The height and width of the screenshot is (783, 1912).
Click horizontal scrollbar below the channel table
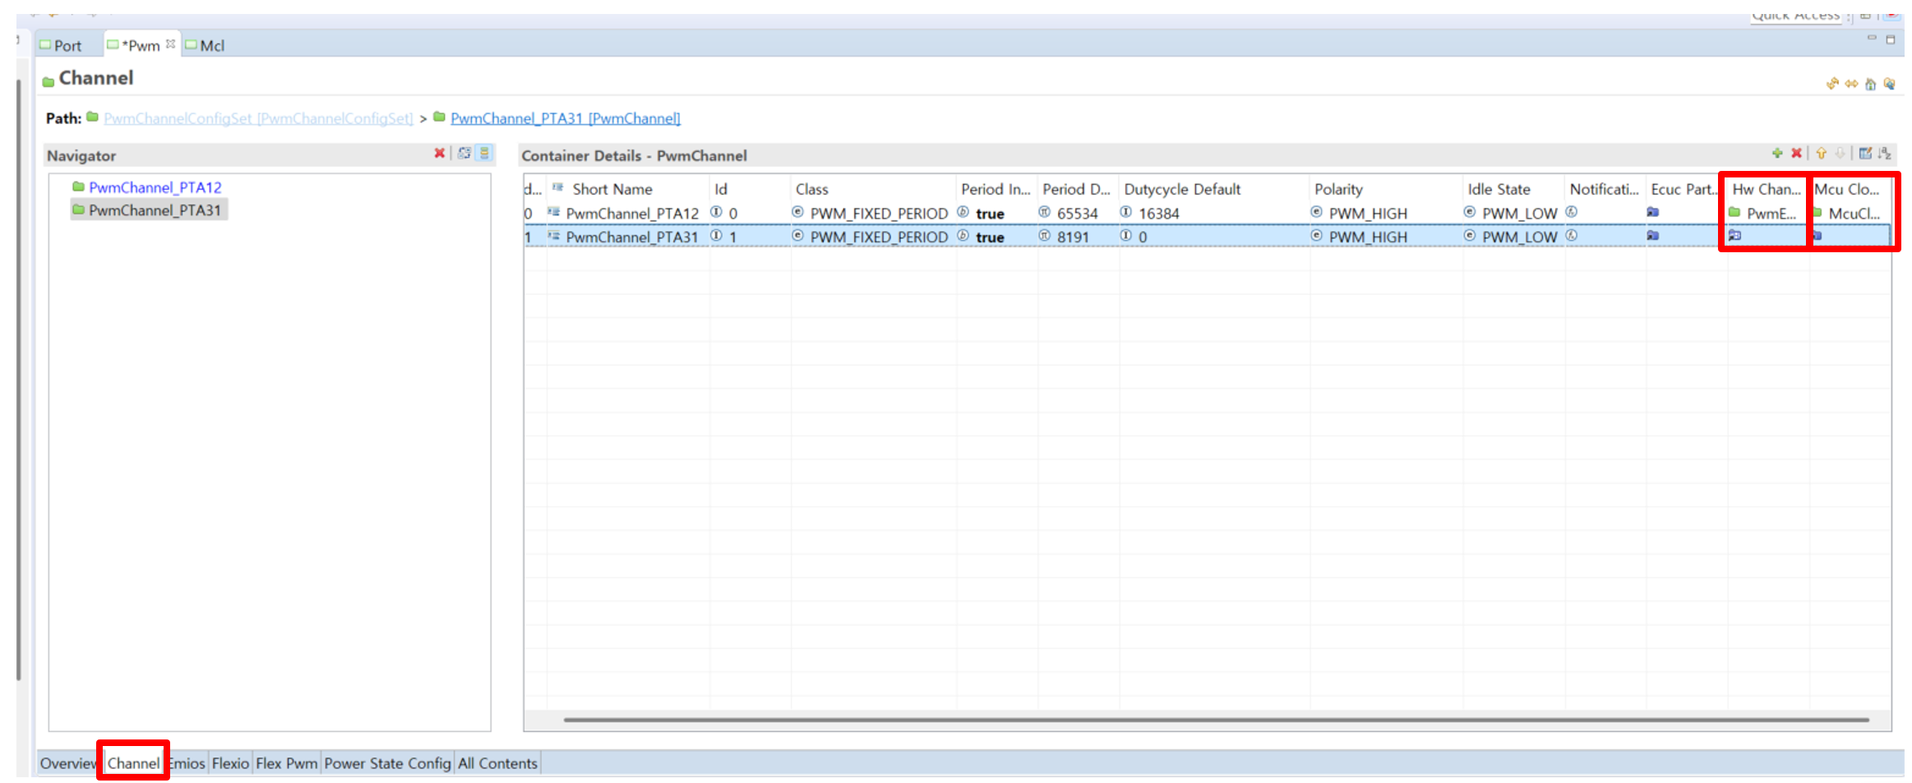click(x=1215, y=720)
